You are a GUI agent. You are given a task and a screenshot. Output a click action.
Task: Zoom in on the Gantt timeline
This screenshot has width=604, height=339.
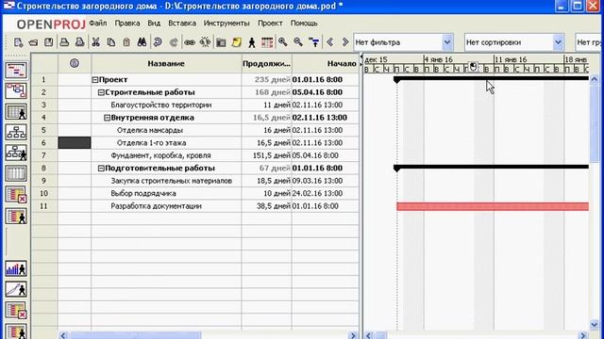click(x=283, y=42)
